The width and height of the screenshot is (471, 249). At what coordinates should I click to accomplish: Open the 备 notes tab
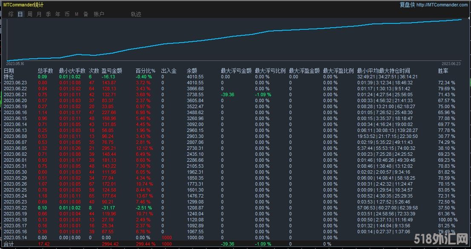pyautogui.click(x=86, y=14)
